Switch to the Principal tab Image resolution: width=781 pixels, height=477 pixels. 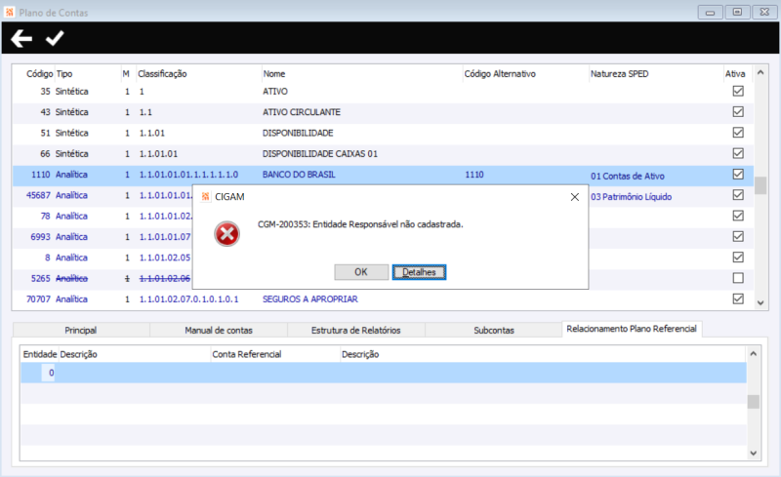[x=81, y=330]
